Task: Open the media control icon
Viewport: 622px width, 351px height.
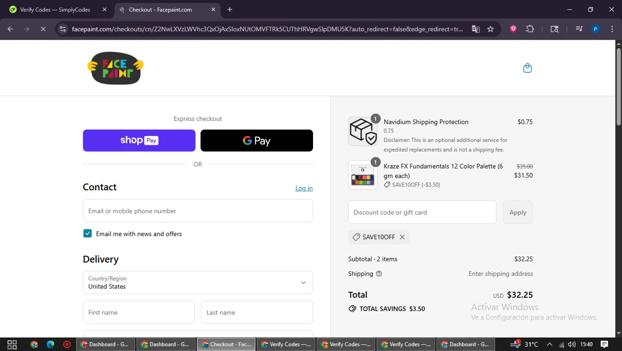Action: click(x=579, y=29)
